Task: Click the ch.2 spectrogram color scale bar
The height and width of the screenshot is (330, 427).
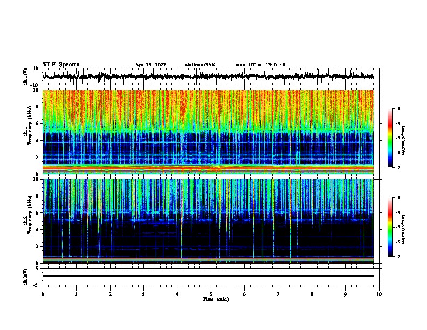Action: 390,227
